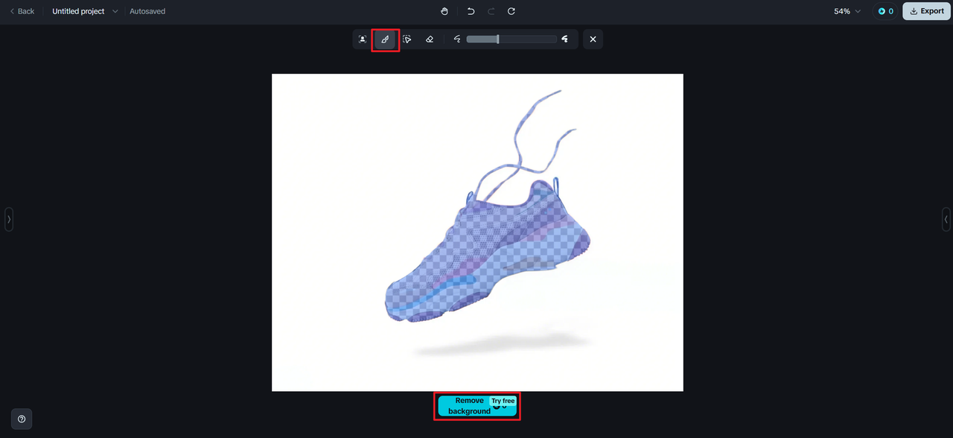Viewport: 953px width, 438px height.
Task: Select the auto subject select tool
Action: [363, 39]
